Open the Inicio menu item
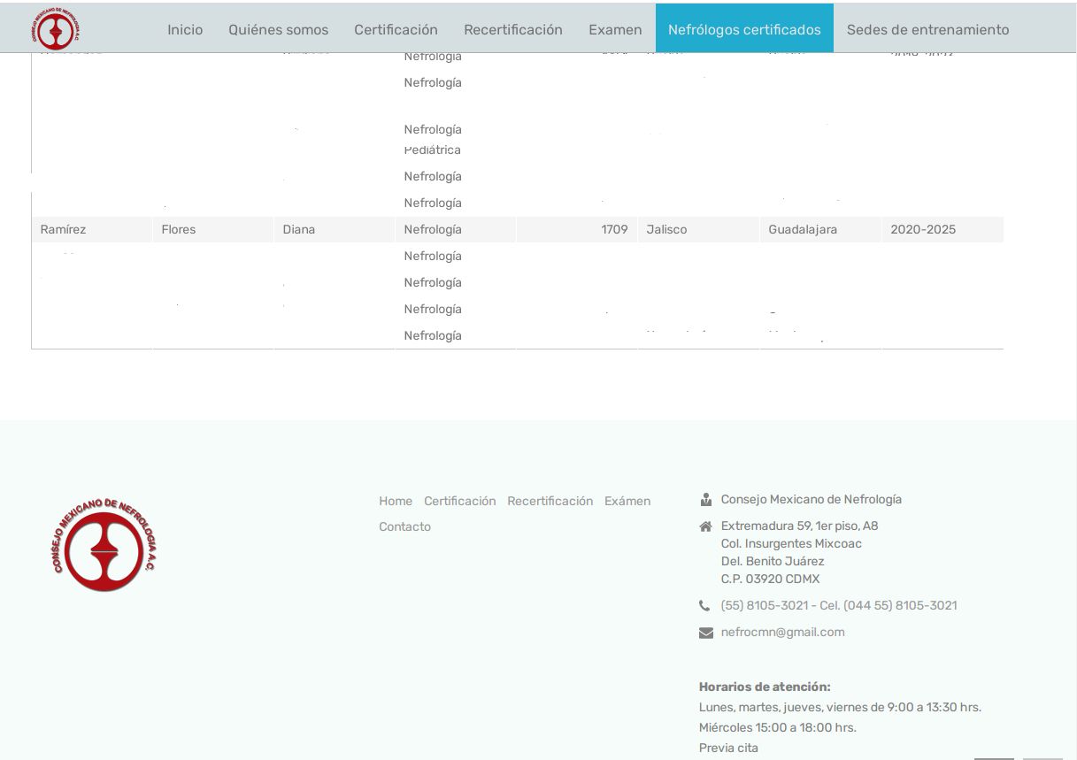 point(185,29)
